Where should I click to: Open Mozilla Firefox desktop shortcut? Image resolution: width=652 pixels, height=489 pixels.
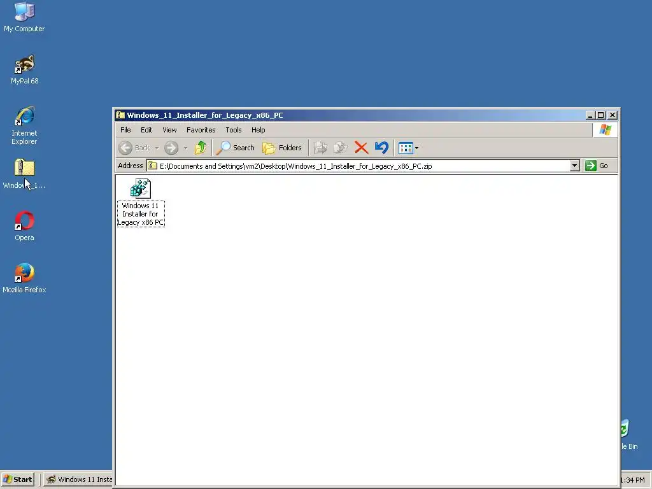(24, 278)
